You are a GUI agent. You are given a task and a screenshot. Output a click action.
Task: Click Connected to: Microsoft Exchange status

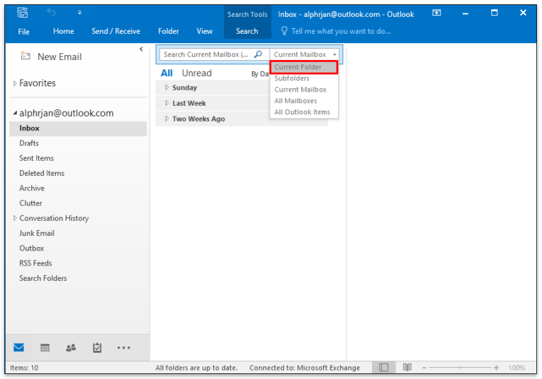tap(305, 368)
